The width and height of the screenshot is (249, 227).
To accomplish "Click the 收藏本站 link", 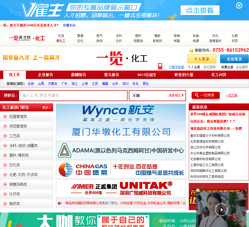I will [69, 25].
